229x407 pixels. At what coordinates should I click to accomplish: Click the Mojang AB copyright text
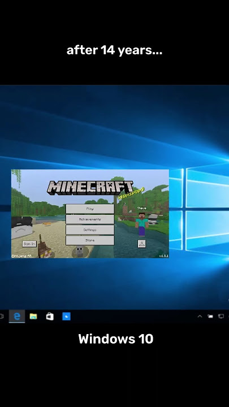(21, 256)
